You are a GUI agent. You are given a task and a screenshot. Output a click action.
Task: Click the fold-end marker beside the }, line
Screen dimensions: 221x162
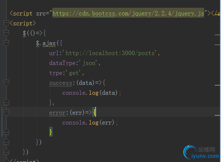6,102
